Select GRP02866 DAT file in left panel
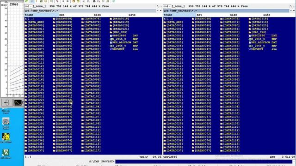 pyautogui.click(x=124, y=36)
